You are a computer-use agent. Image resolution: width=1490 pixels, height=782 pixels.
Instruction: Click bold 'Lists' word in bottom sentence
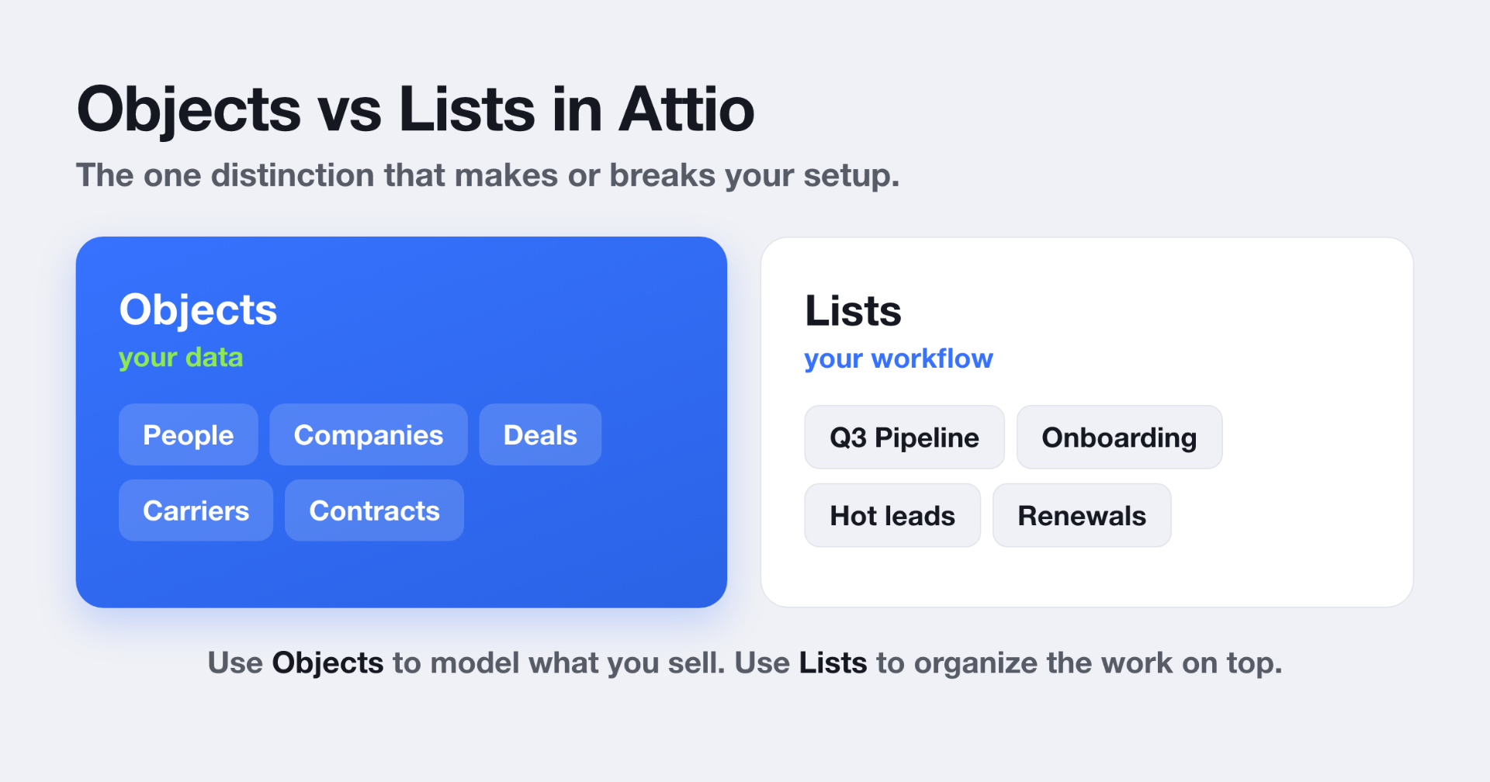tap(833, 663)
